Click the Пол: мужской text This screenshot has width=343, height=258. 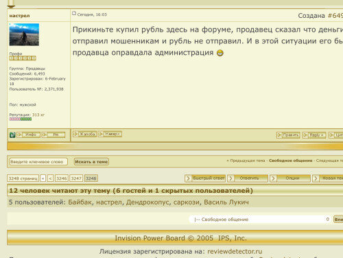pyautogui.click(x=23, y=104)
